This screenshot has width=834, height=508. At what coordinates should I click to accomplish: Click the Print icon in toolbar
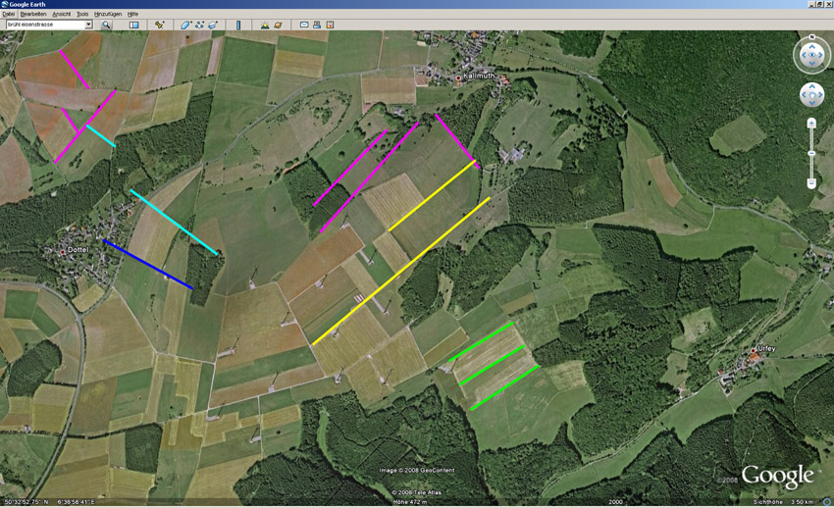317,25
